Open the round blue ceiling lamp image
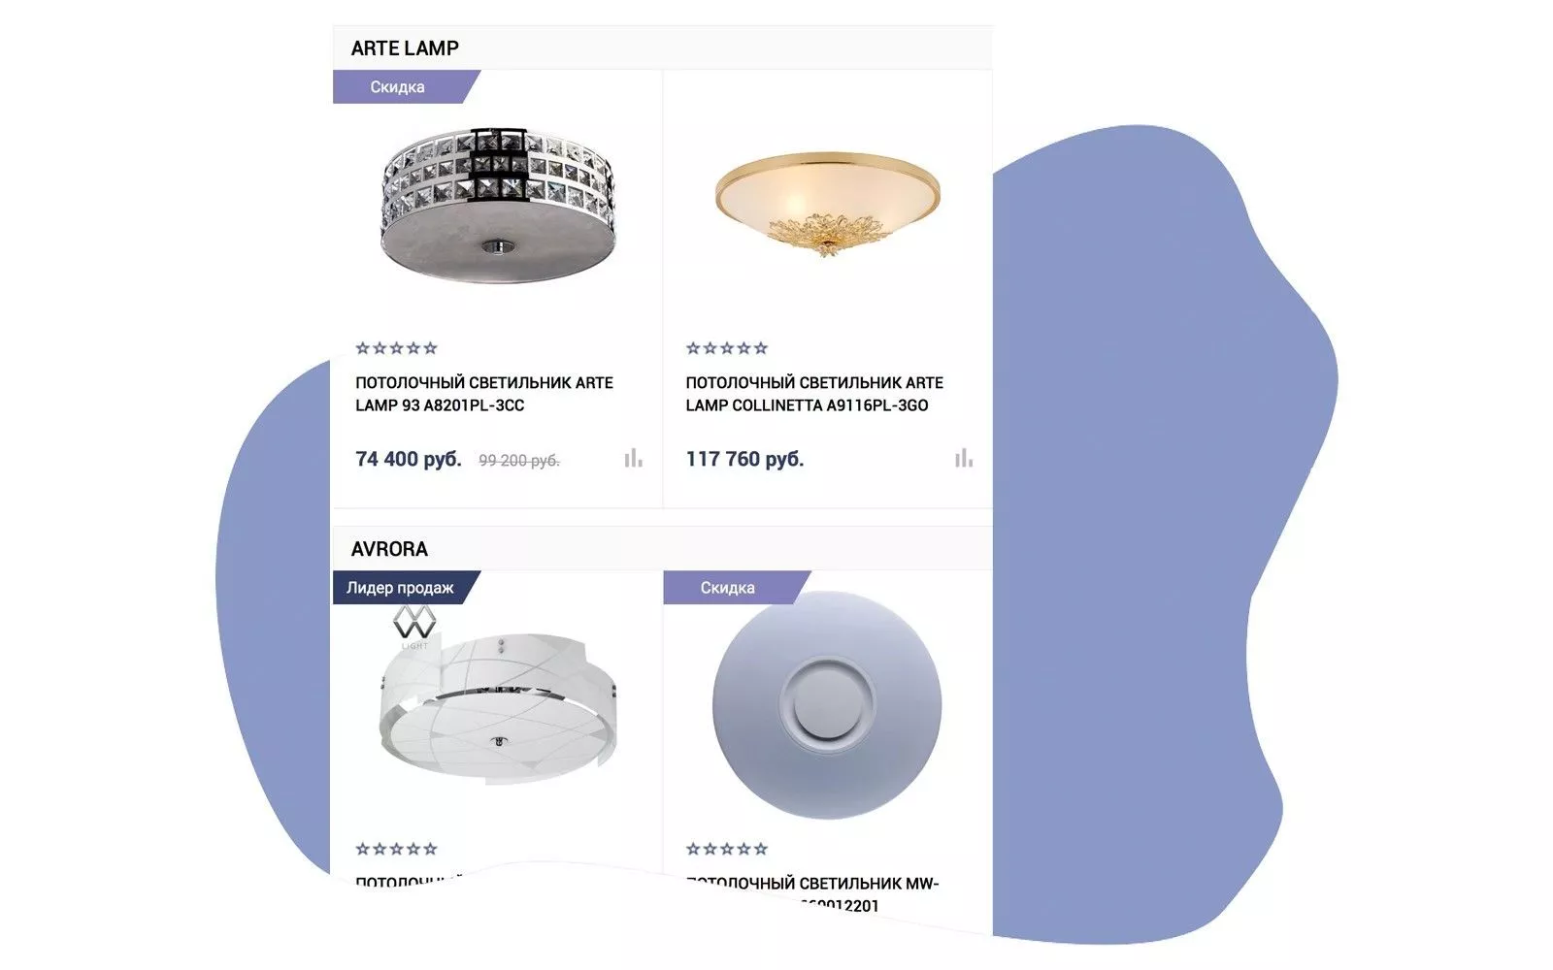Screen dimensions: 1553x970 click(x=827, y=705)
